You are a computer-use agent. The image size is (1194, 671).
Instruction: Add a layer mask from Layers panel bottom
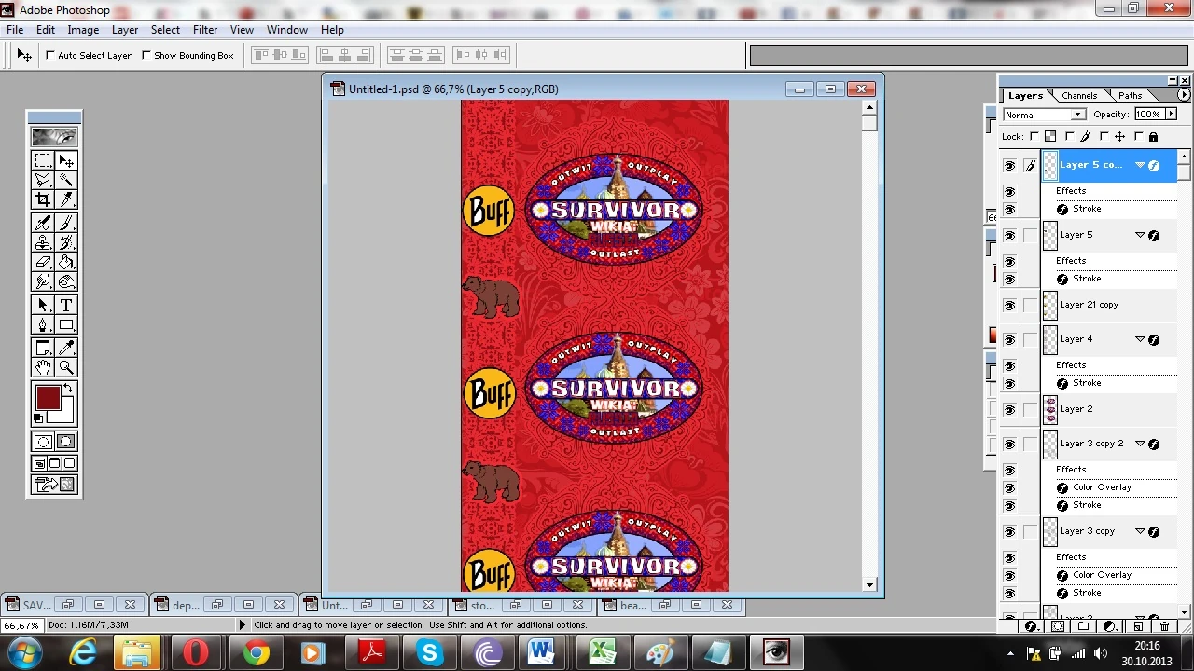coord(1057,626)
